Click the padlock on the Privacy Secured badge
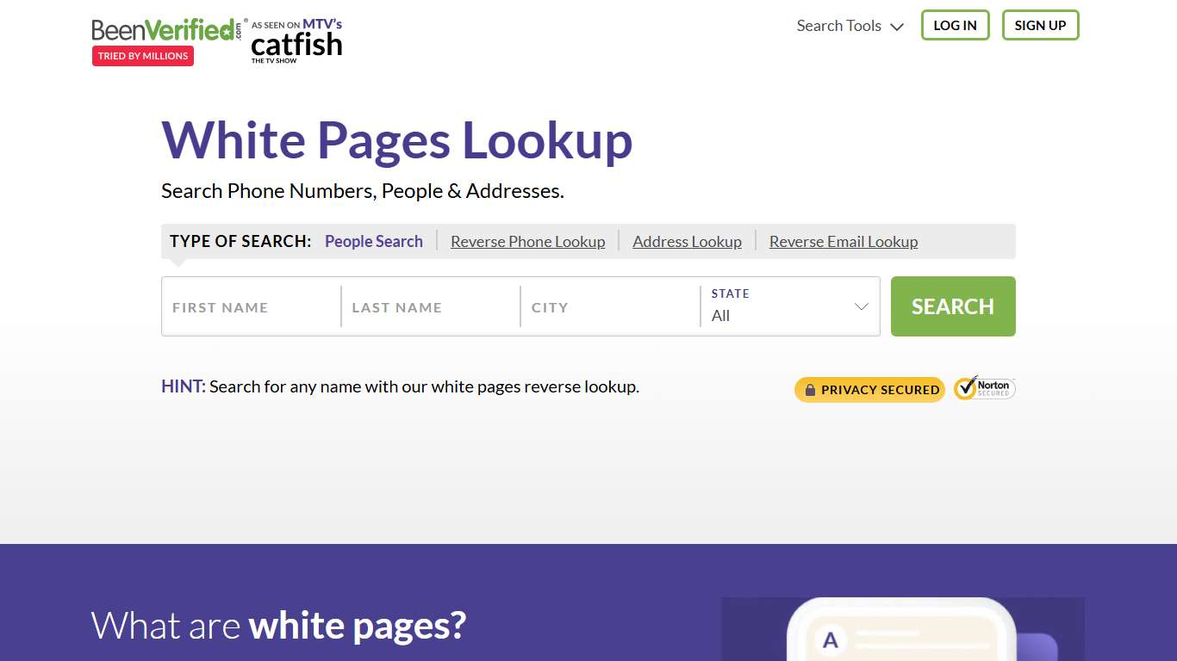Image resolution: width=1177 pixels, height=661 pixels. click(809, 389)
